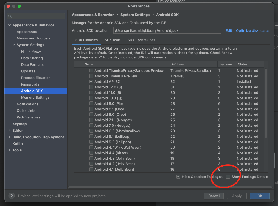Image resolution: width=278 pixels, height=206 pixels.
Task: Click the Cancel button
Action: tap(214, 196)
